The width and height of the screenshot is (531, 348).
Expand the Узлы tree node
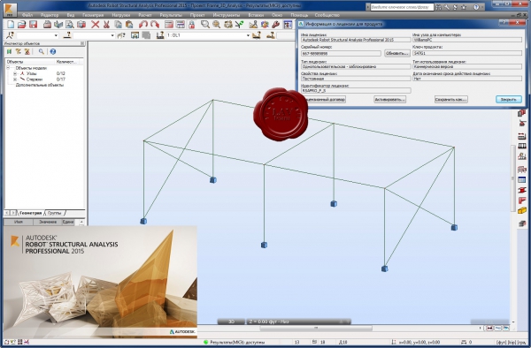click(15, 73)
